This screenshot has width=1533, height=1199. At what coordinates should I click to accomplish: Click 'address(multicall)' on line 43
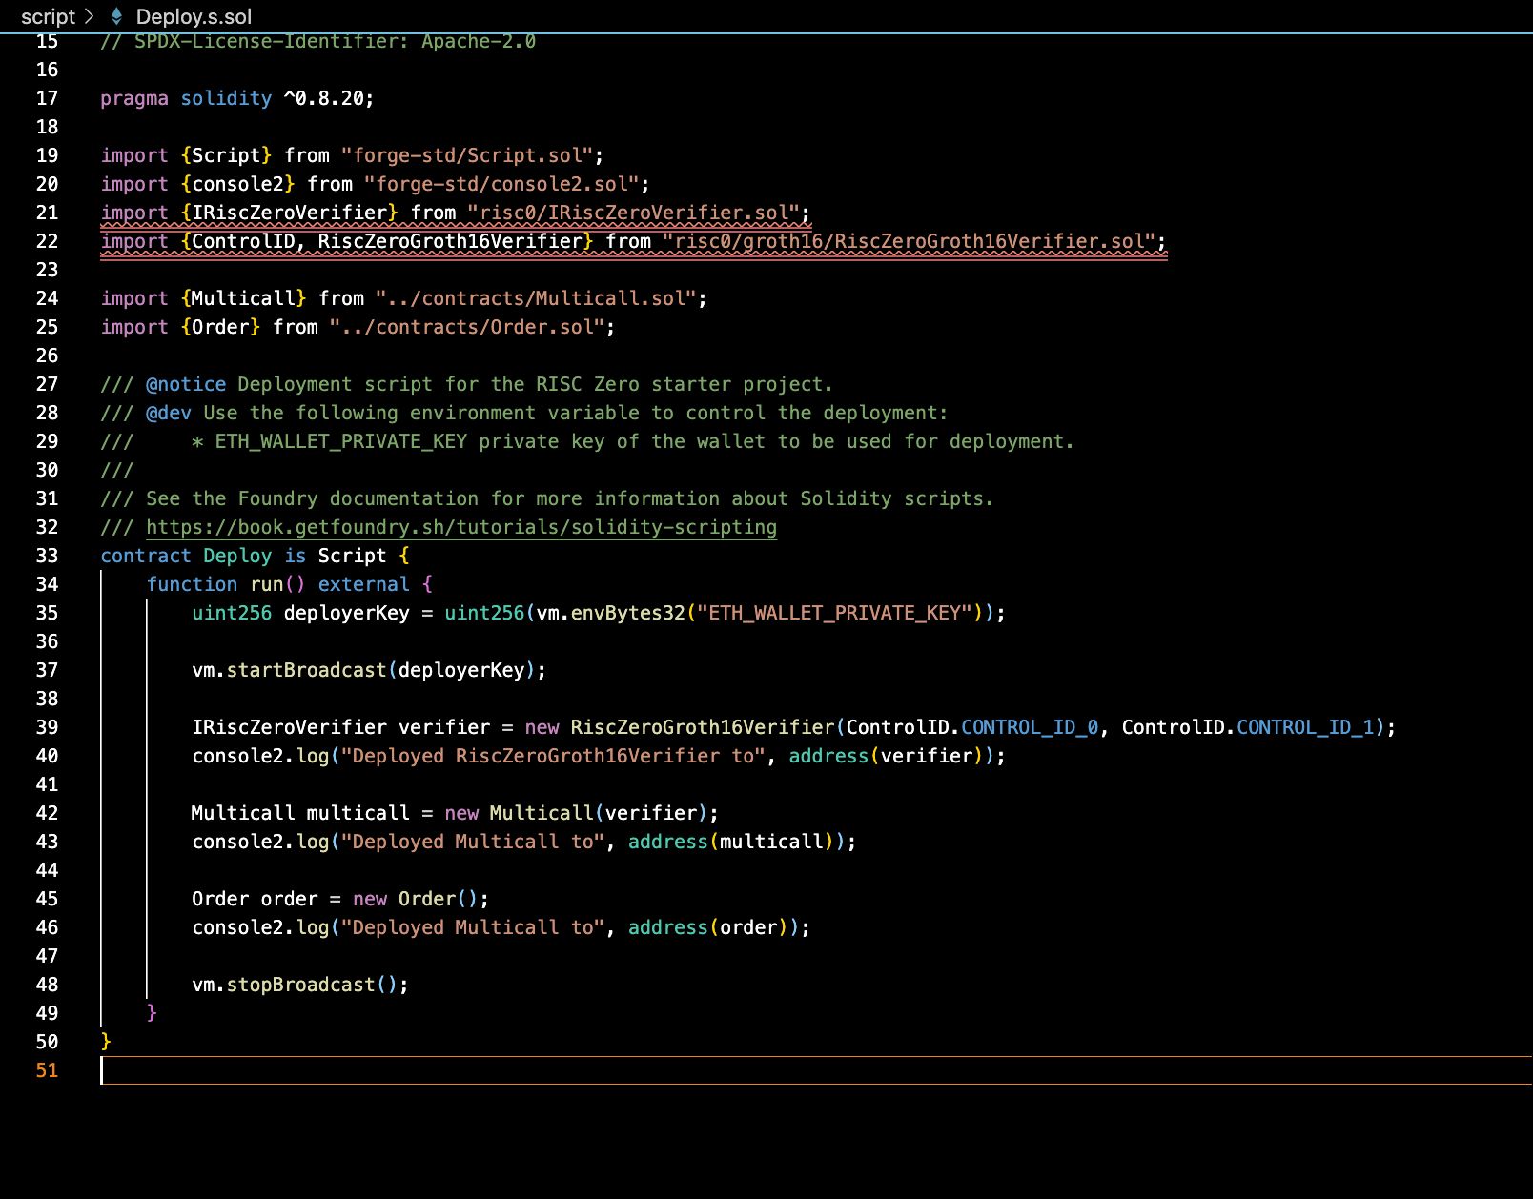[x=731, y=842]
